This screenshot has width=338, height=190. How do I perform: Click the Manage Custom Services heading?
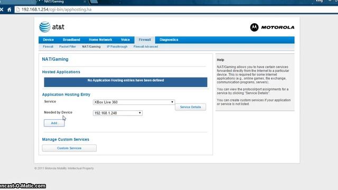pos(65,139)
